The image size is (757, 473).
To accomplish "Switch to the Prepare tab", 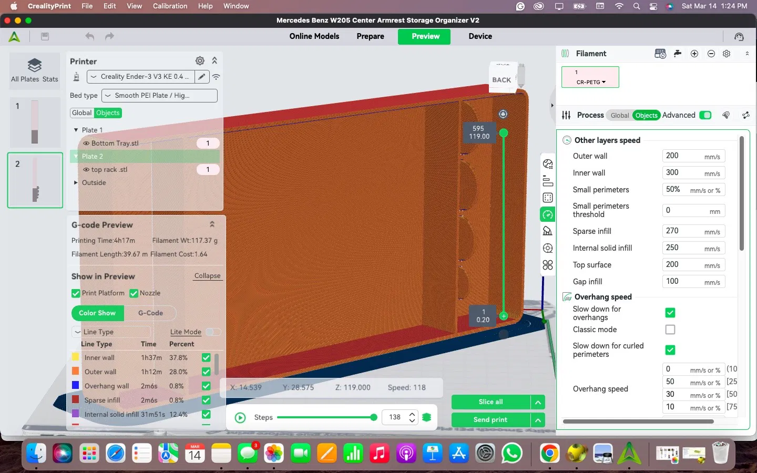I will pos(371,36).
